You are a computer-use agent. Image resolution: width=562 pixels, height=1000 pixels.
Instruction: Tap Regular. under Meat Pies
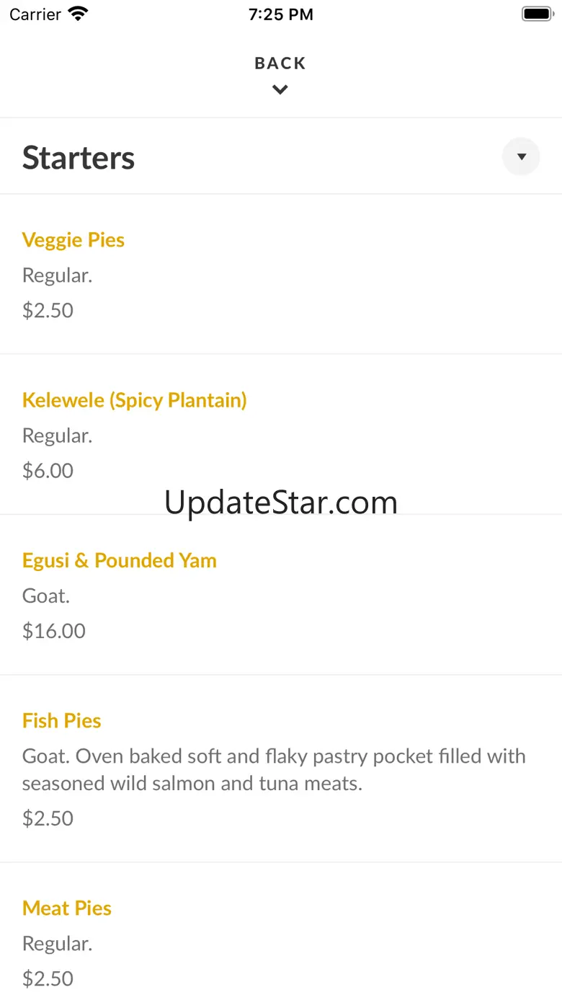58,943
